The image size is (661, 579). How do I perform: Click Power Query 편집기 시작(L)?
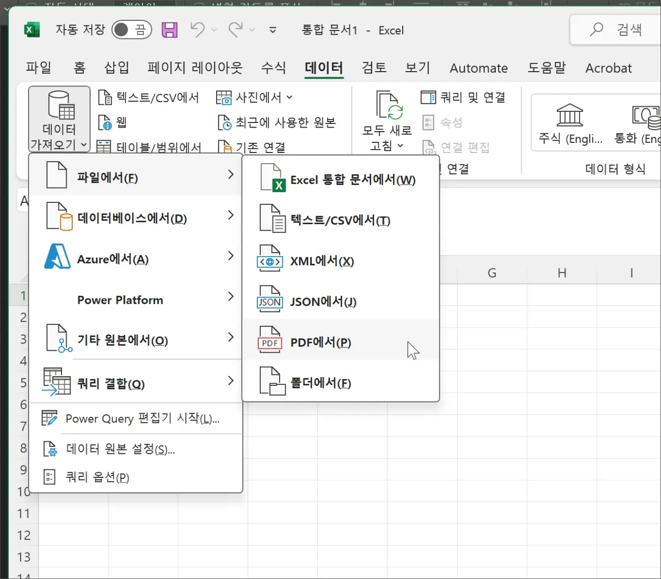[x=135, y=418]
